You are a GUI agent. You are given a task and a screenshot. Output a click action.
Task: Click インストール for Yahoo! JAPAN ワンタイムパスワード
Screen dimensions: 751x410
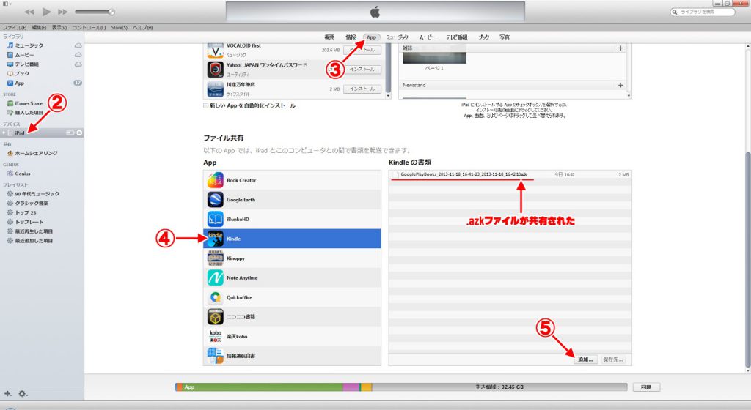click(362, 70)
